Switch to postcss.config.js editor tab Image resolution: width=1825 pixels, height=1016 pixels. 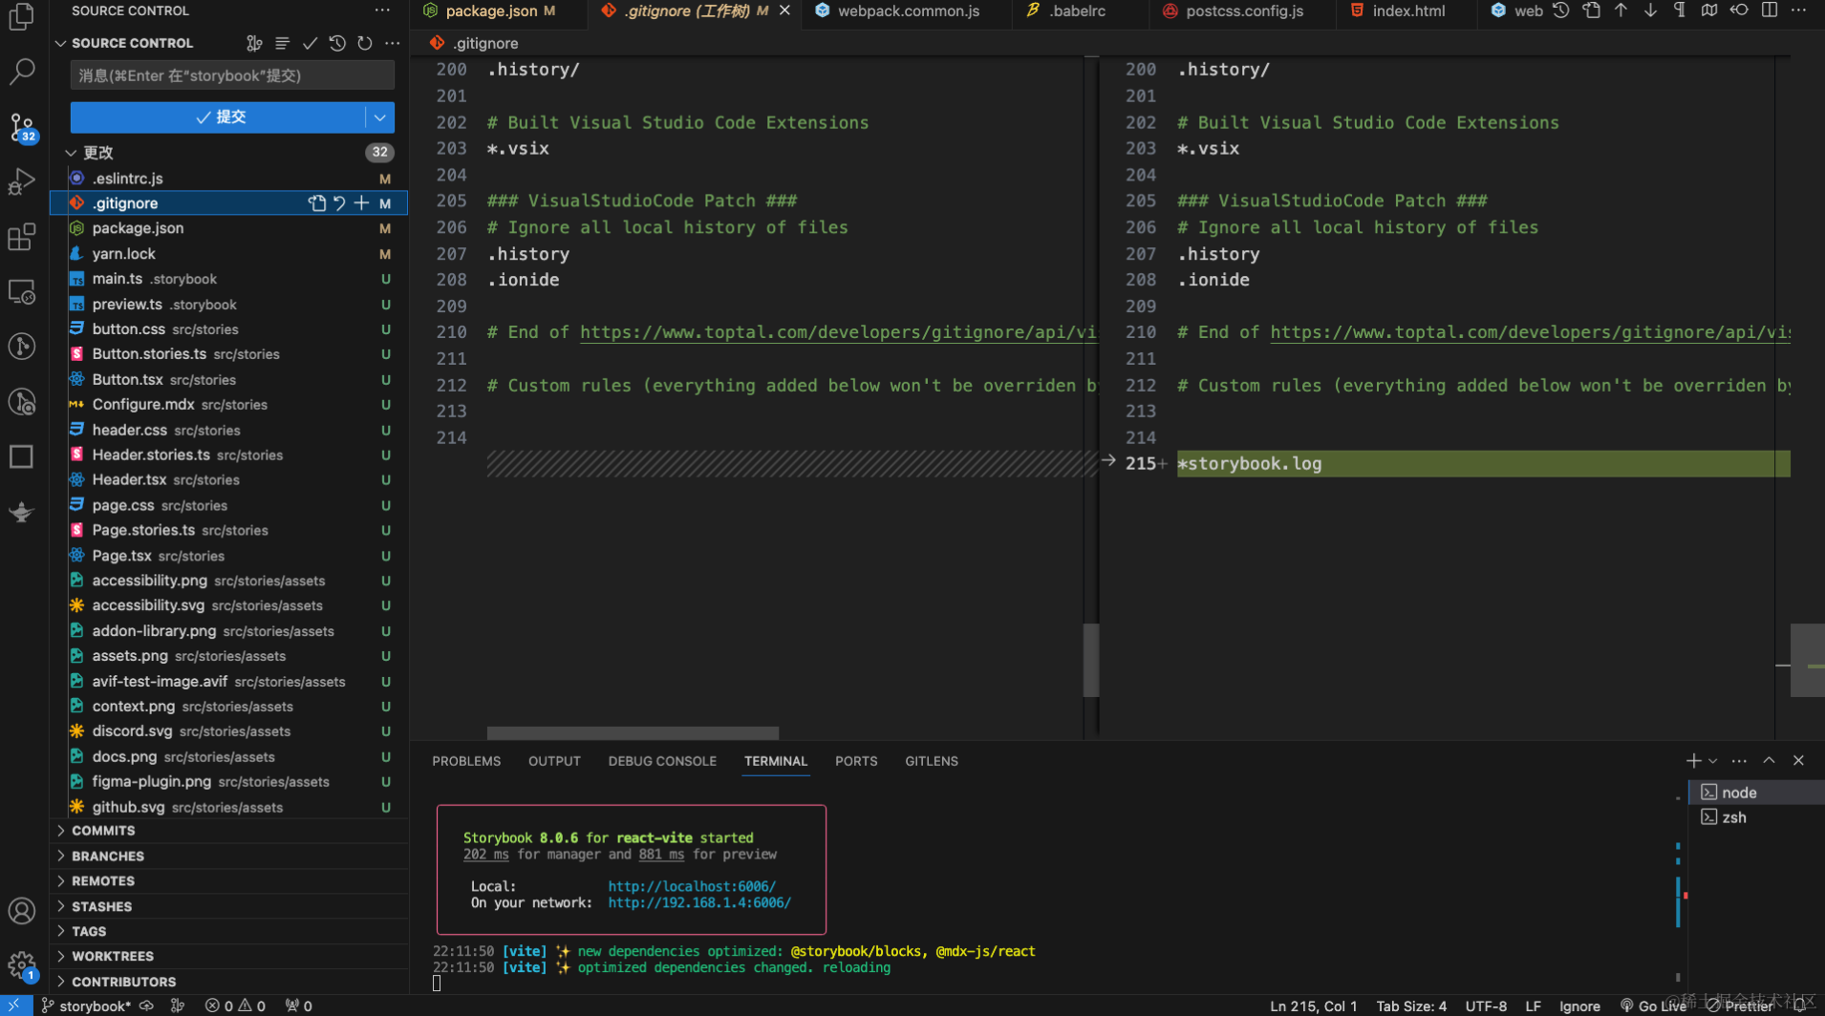[1244, 11]
